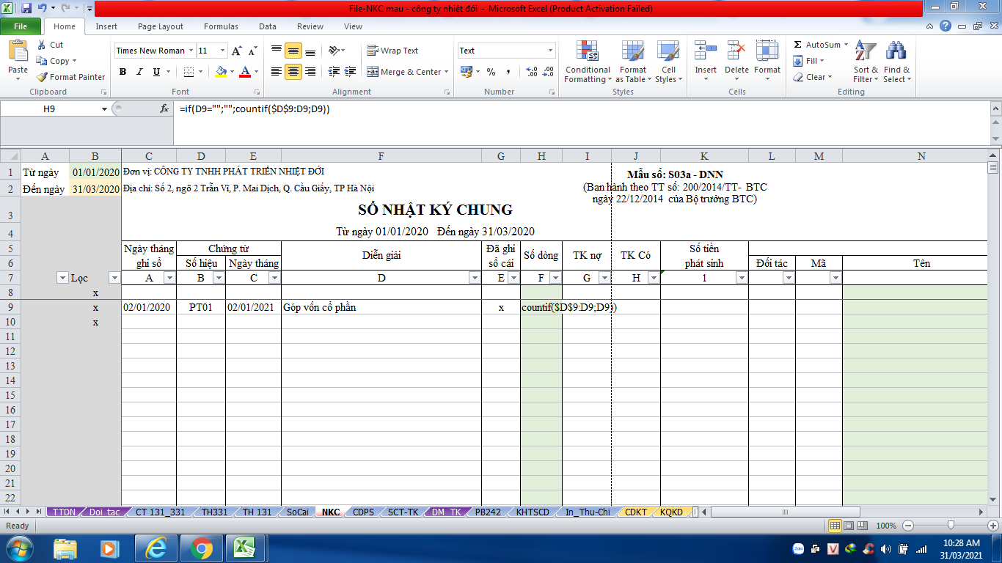This screenshot has width=1002, height=563.
Task: Toggle Wrap Text
Action: 392,51
